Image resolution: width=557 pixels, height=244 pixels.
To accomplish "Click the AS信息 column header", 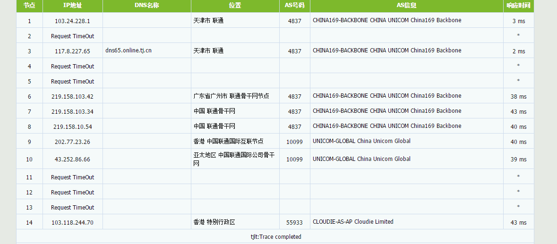I will click(x=406, y=6).
